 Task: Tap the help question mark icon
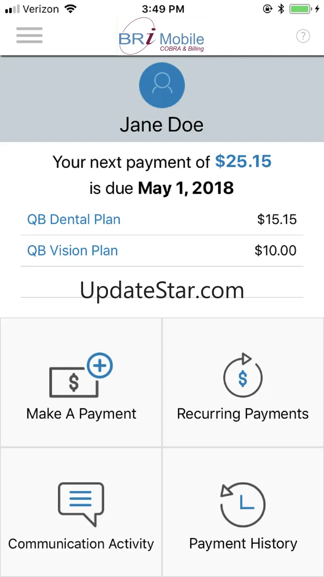click(x=303, y=36)
